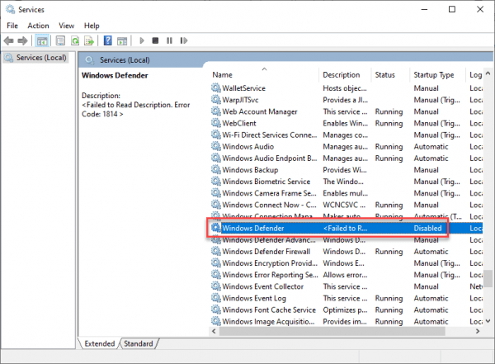Click the vertical scrollbar up arrow

point(488,73)
